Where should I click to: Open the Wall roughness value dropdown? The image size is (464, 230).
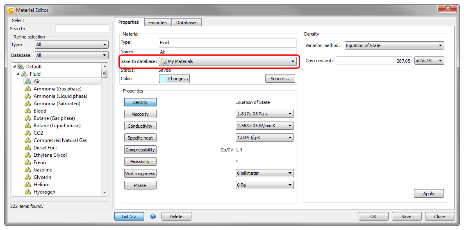point(264,173)
